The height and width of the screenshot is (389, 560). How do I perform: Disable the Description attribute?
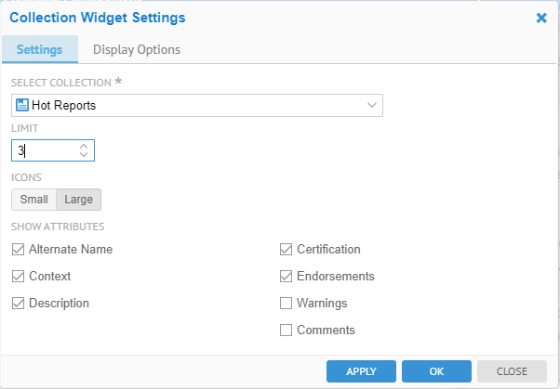click(x=19, y=303)
